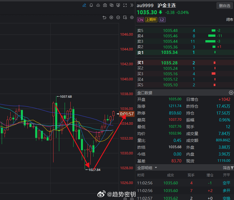Zoom in on the chart with plus icon

[111, 17]
